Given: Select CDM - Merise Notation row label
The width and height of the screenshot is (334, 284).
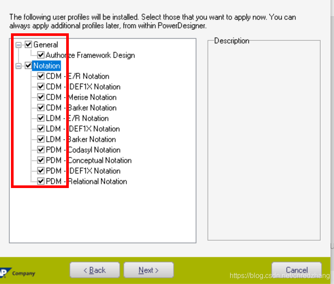Looking at the screenshot, I should [x=81, y=97].
